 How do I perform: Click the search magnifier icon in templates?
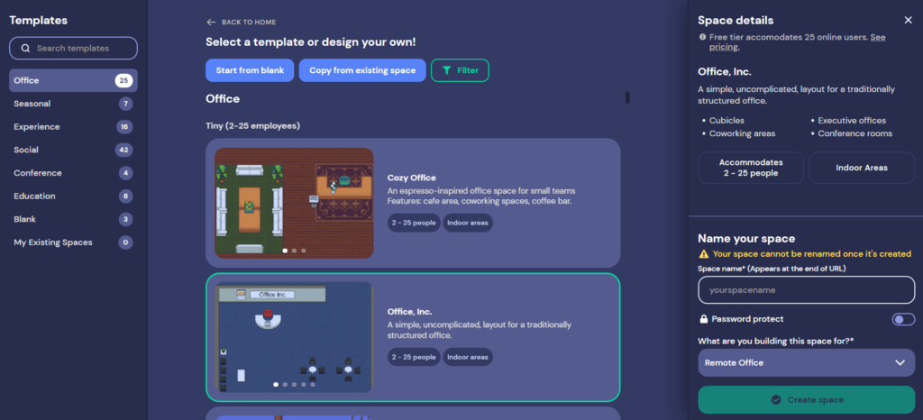click(25, 49)
